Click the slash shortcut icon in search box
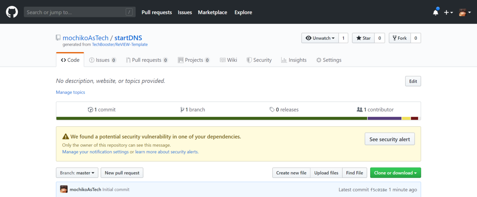 click(x=129, y=12)
